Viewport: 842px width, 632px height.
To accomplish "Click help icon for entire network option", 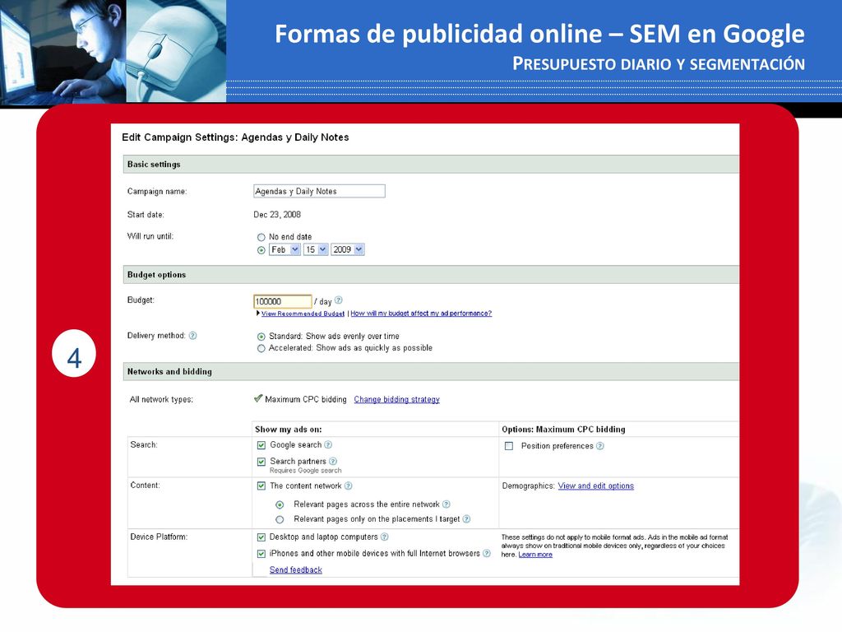I will 446,504.
